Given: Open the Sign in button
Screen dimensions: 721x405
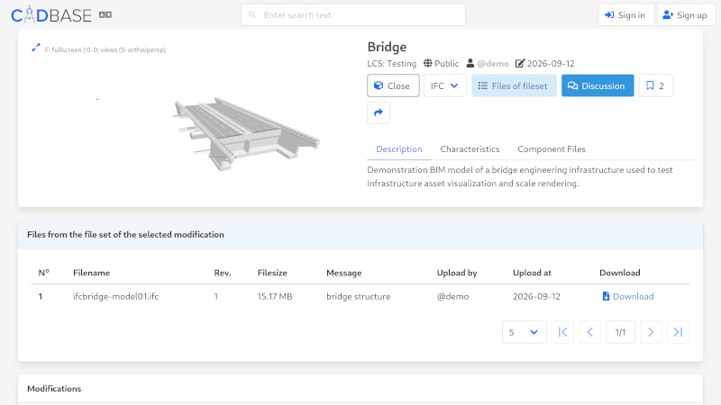Looking at the screenshot, I should point(625,15).
